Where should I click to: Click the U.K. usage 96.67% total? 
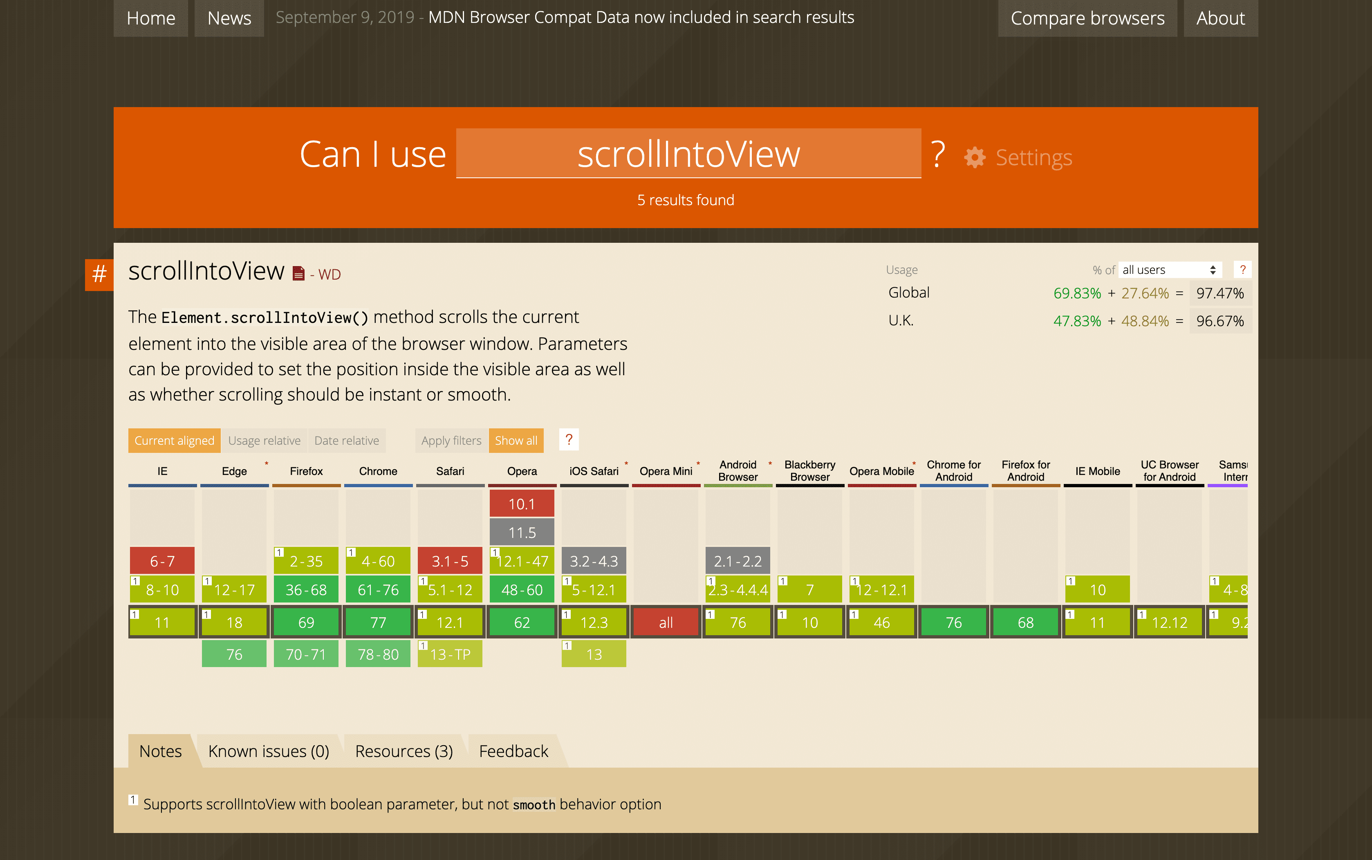click(1220, 321)
